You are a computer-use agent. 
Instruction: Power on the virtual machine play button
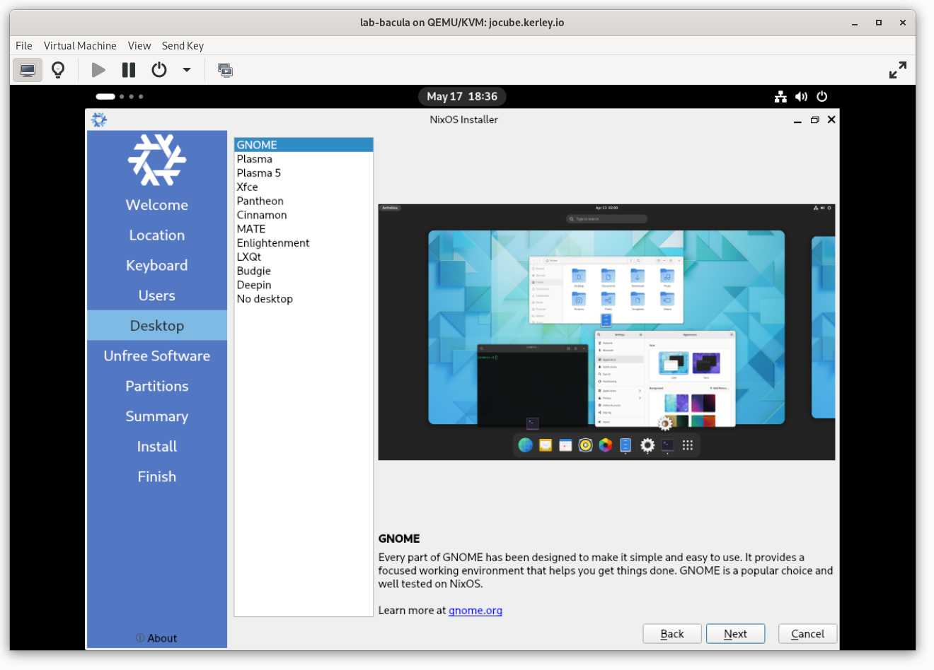98,70
